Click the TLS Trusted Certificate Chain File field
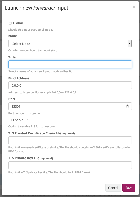Image resolution: width=140 pixels, height=197 pixels. 70,140
